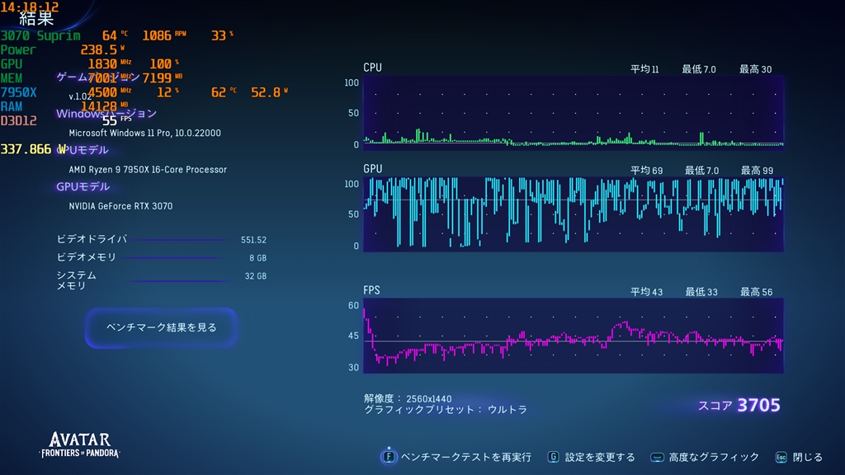Click the score value 3705

click(x=758, y=405)
